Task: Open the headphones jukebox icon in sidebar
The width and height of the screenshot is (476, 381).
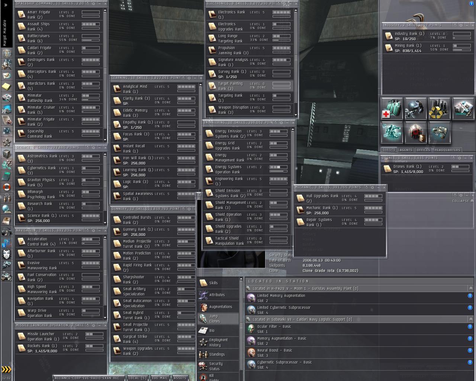Action: (x=6, y=232)
